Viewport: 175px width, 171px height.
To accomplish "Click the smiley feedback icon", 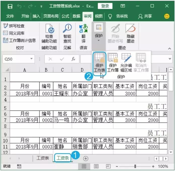I will pyautogui.click(x=167, y=16).
